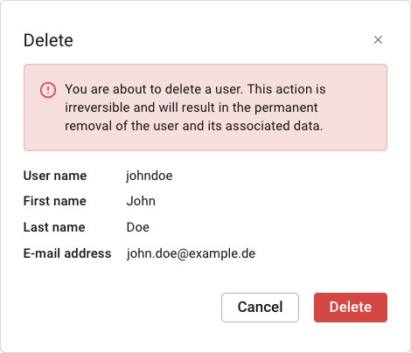This screenshot has width=411, height=353.
Task: Close the Delete dialog with the X icon
Action: pos(378,40)
